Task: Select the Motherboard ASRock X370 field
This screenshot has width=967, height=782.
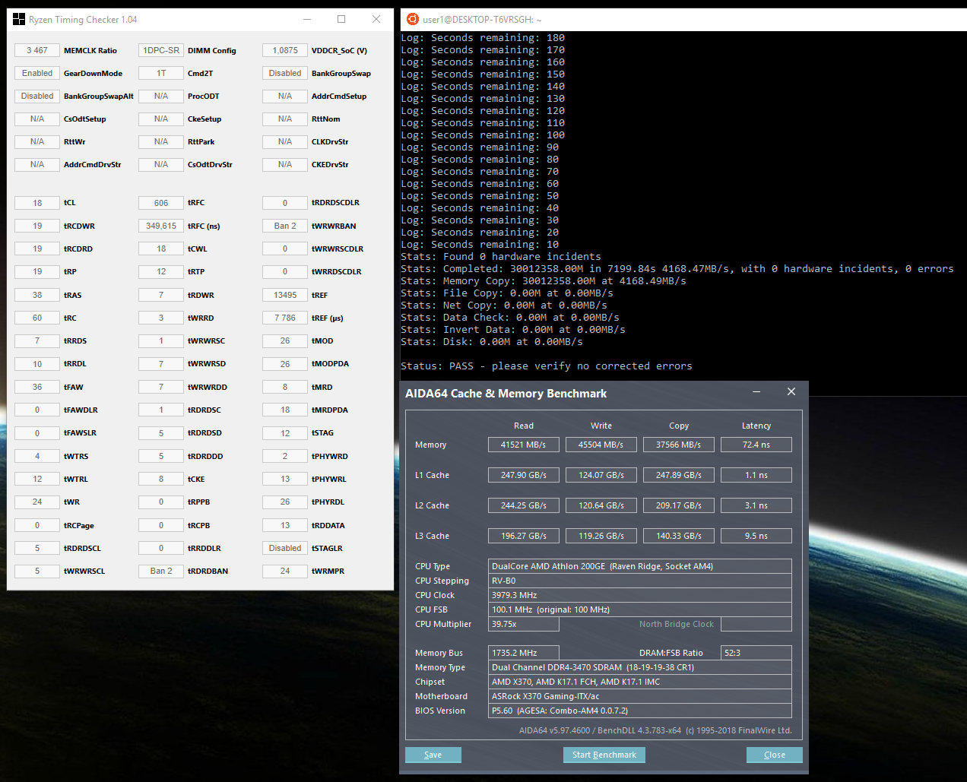Action: (x=640, y=696)
